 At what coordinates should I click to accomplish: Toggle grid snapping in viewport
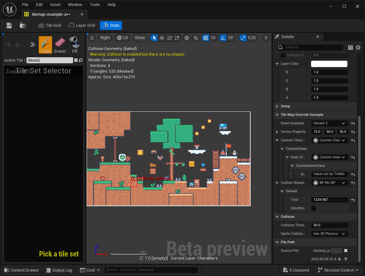coord(206,38)
